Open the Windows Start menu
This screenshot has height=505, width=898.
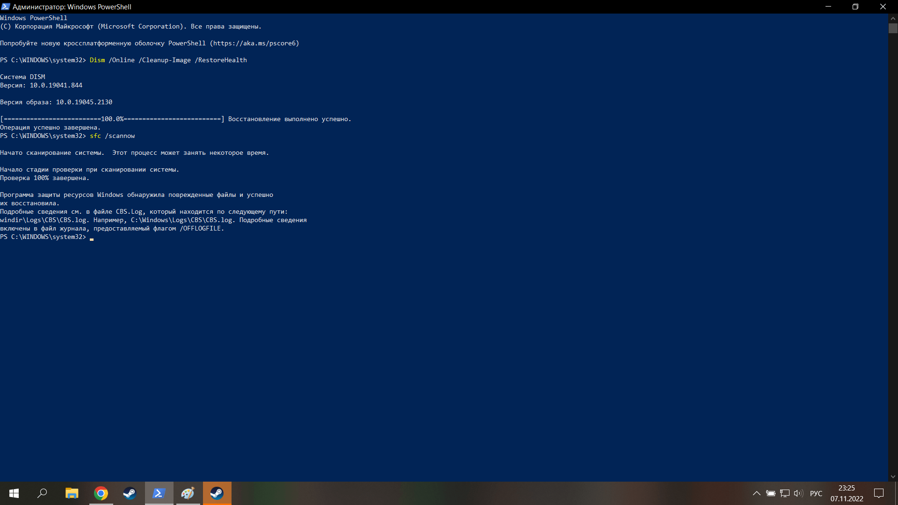point(14,493)
